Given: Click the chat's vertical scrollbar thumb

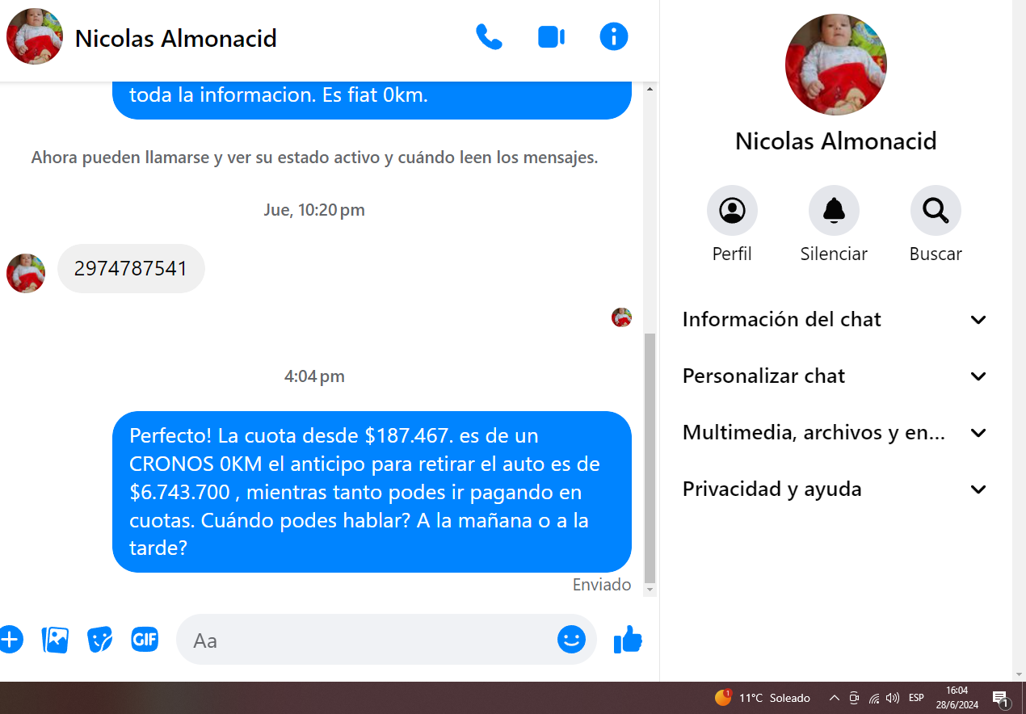Looking at the screenshot, I should (650, 458).
